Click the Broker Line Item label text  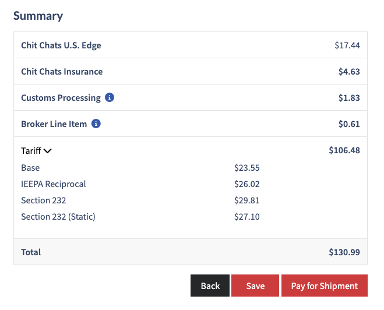(54, 124)
